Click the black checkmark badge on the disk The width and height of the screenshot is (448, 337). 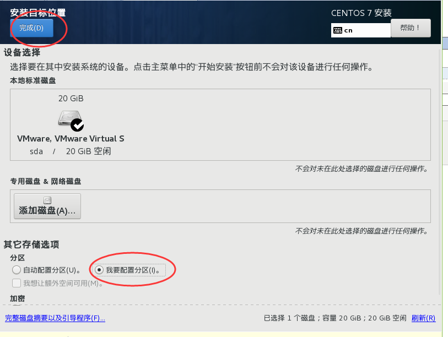[77, 125]
